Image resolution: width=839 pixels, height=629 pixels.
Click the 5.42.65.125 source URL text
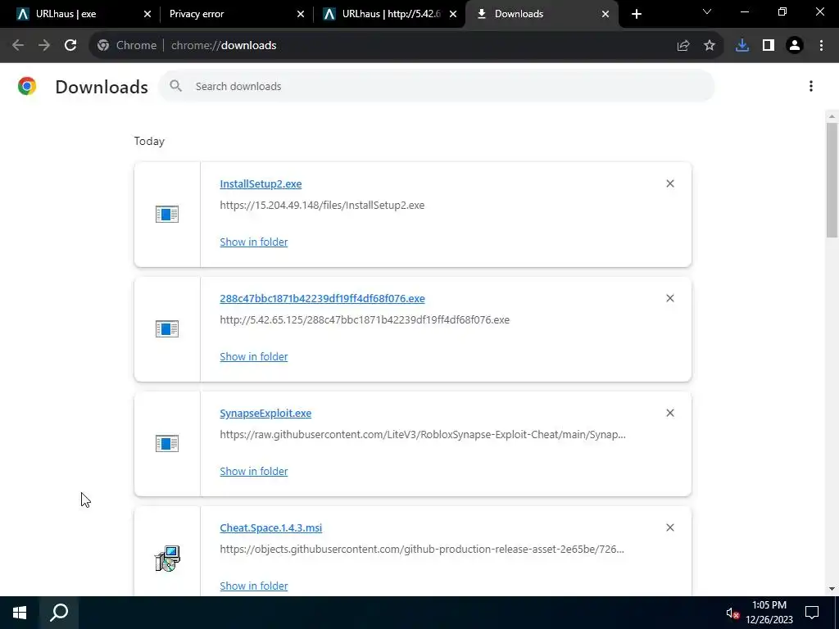(365, 319)
